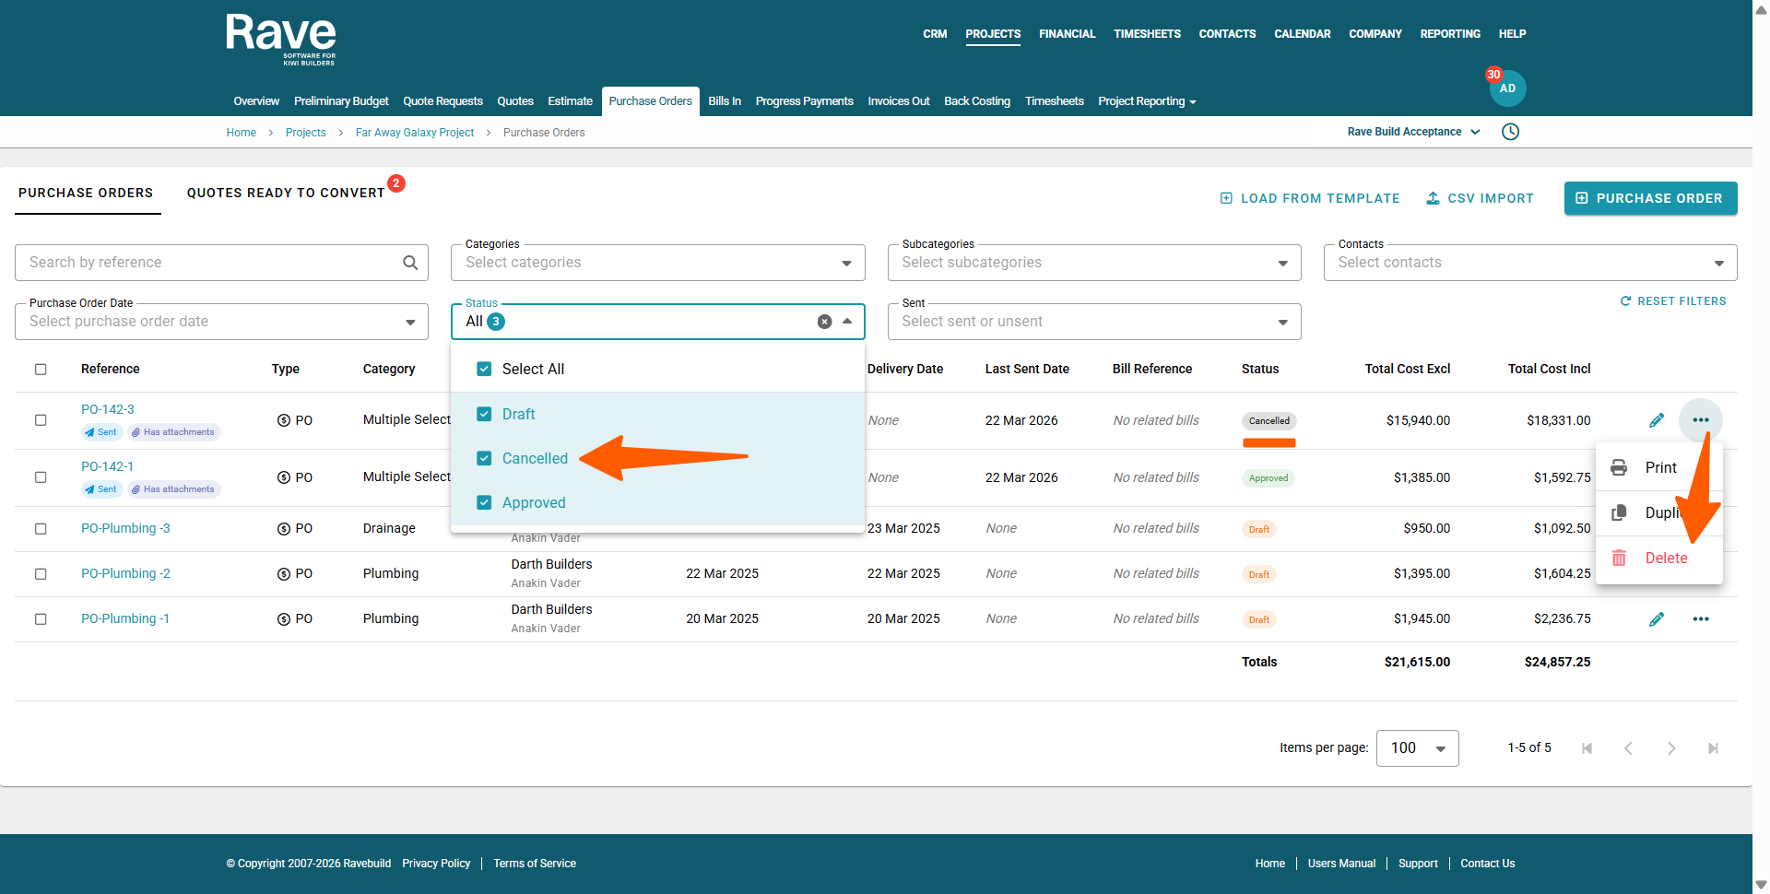Click the search magnifier icon
Screen dimensions: 1770x894
pyautogui.click(x=410, y=263)
